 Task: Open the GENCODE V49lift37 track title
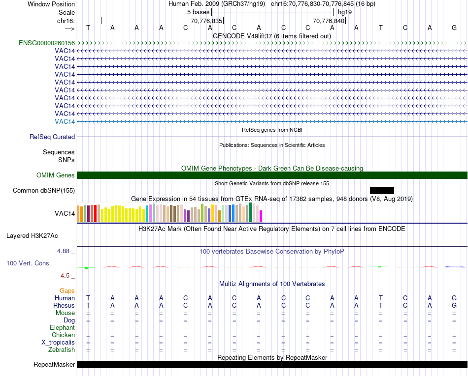(x=272, y=36)
